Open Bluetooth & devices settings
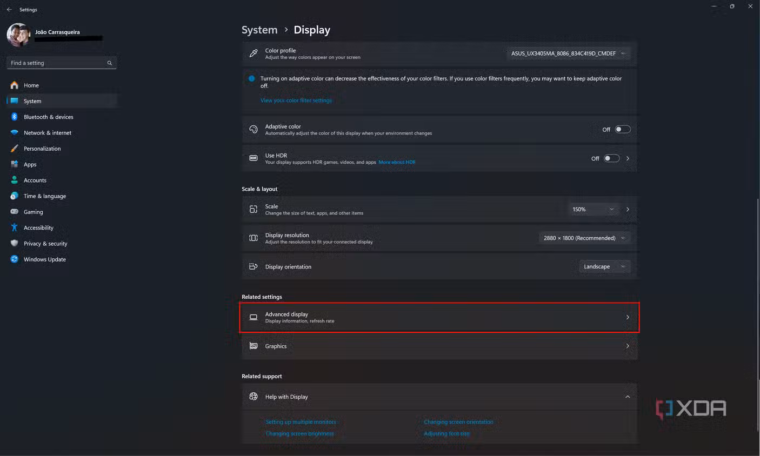 [x=62, y=117]
